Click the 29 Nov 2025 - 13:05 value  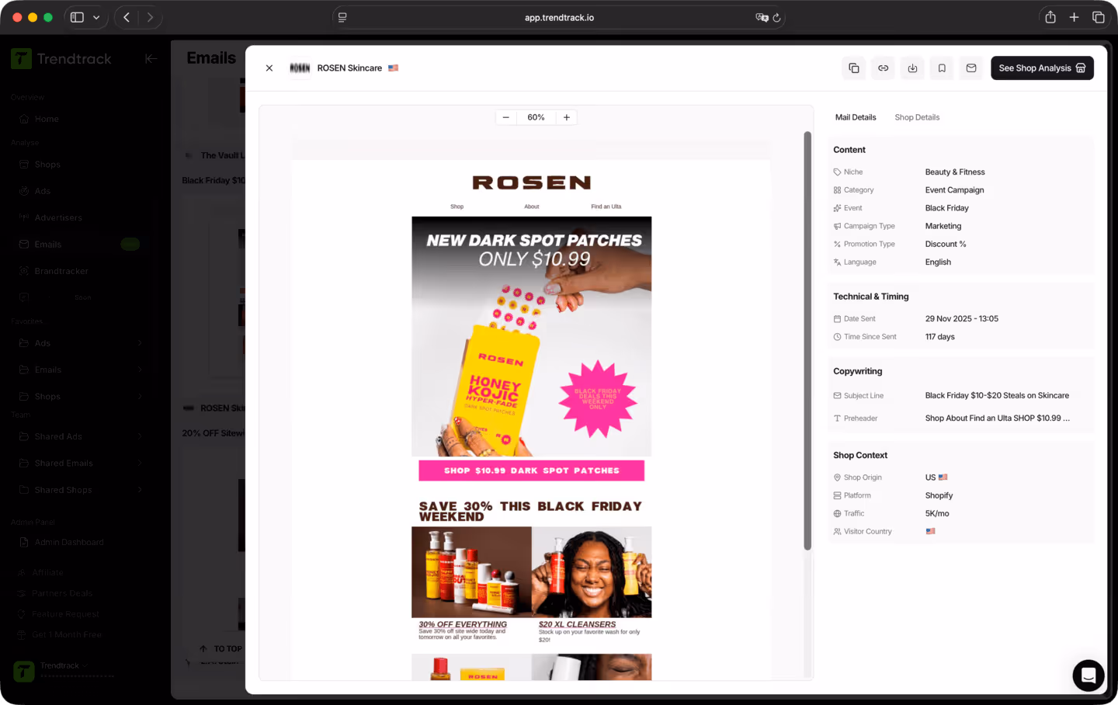pos(962,318)
